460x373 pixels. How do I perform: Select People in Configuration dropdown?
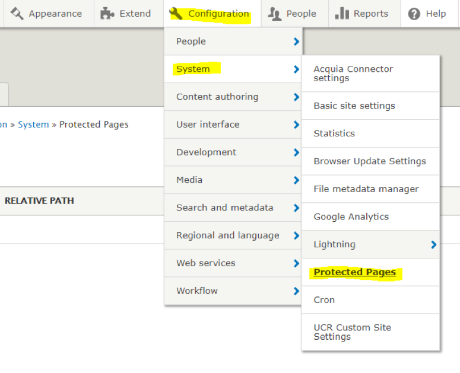pyautogui.click(x=233, y=42)
